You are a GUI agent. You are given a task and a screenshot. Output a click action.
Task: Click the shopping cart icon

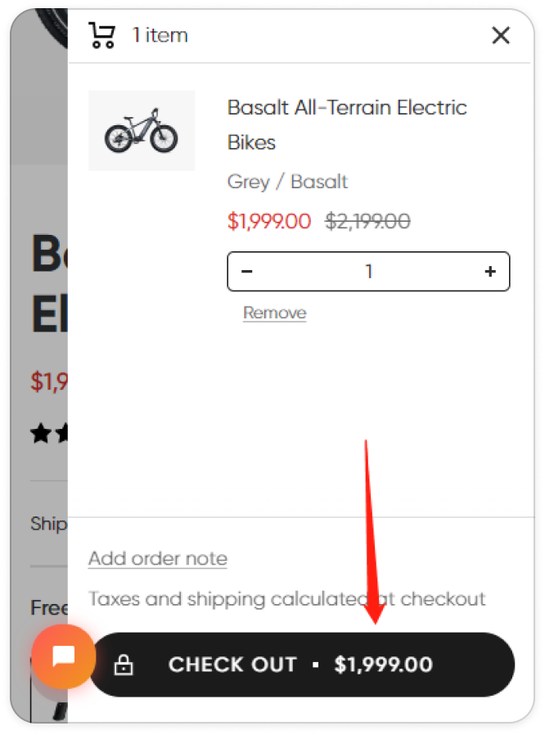coord(101,35)
